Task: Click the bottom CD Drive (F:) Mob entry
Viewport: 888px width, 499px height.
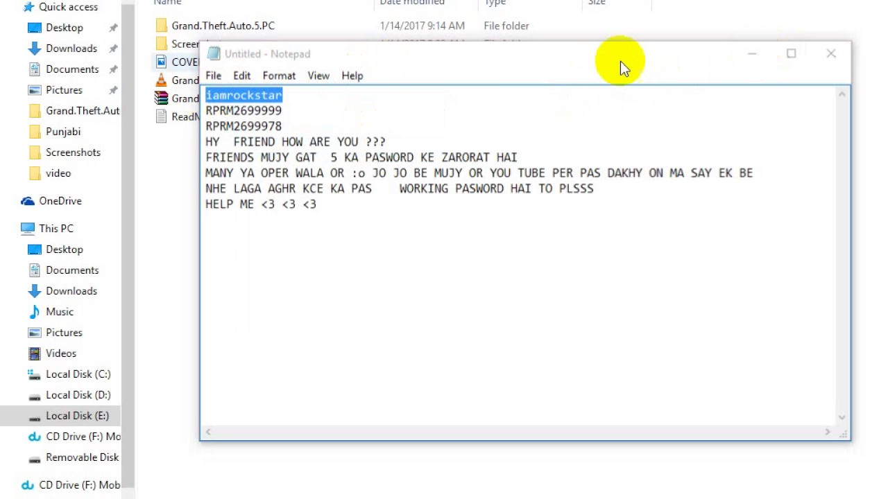Action: [x=71, y=485]
